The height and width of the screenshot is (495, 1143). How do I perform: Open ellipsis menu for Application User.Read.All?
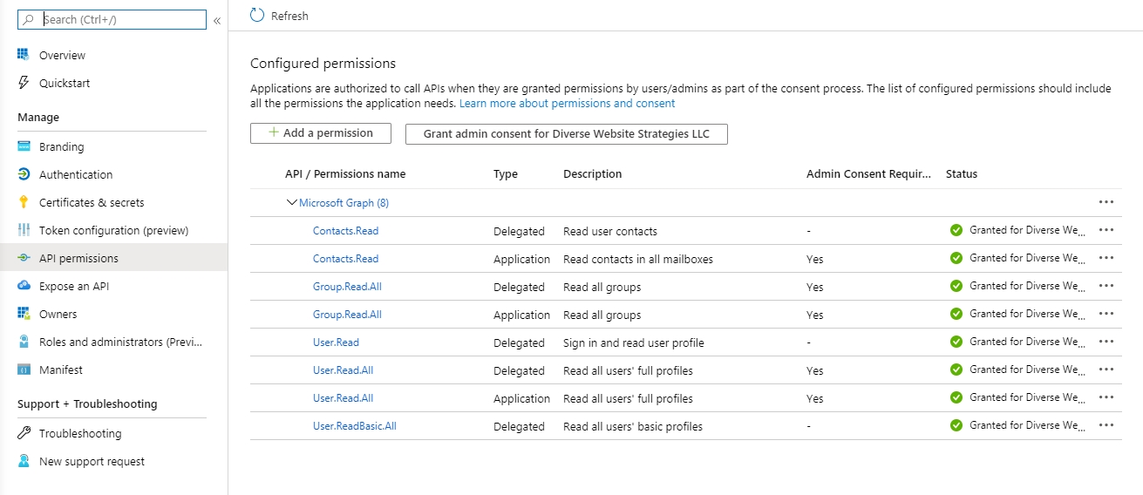[x=1106, y=397]
